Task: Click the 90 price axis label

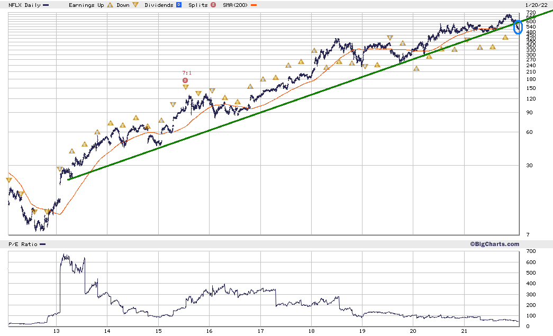Action: coord(529,113)
